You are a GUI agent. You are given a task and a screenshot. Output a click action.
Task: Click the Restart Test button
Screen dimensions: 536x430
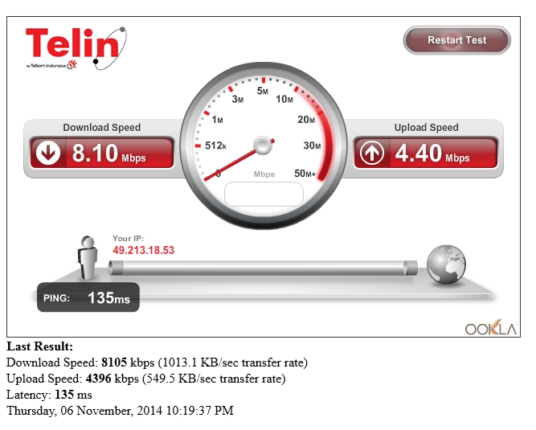point(456,40)
